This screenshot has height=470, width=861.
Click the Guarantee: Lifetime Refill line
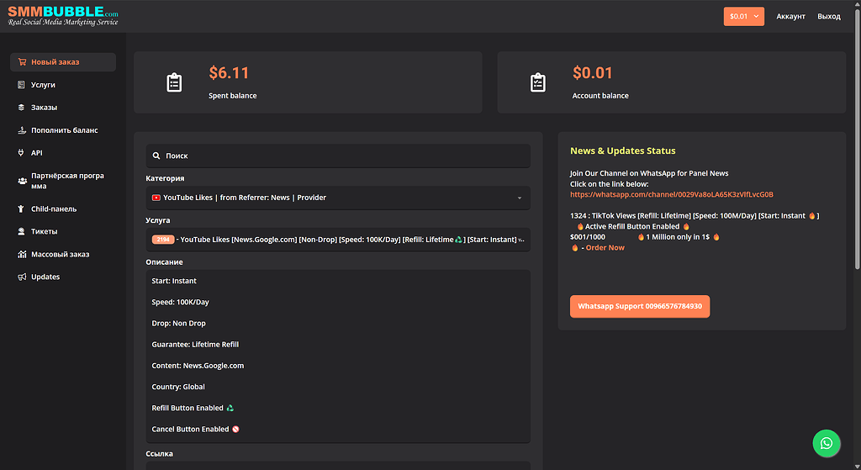pos(195,345)
